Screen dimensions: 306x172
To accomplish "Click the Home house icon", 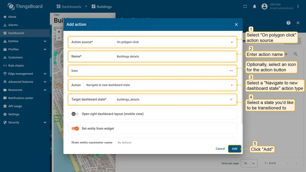I will click(x=5, y=17).
